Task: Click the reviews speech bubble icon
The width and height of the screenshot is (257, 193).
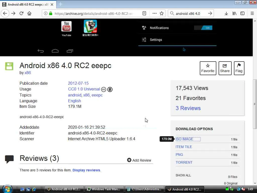Action: pos(9,159)
